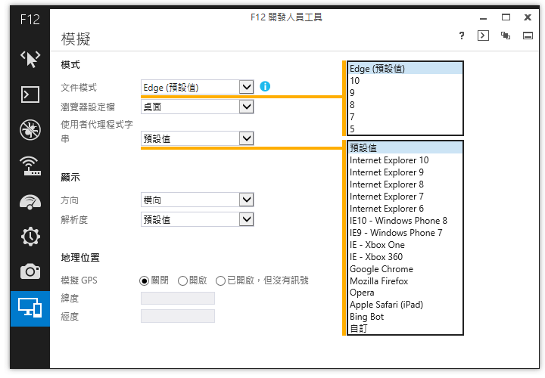Expand the 瀏覽器設定檔 dropdown arrow
This screenshot has height=378, width=545.
click(247, 107)
